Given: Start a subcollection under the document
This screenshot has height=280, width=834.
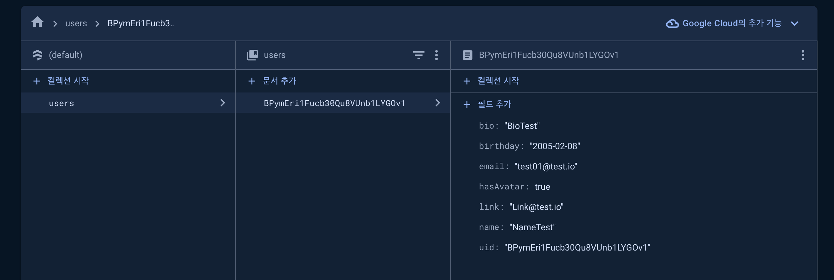Looking at the screenshot, I should point(491,81).
